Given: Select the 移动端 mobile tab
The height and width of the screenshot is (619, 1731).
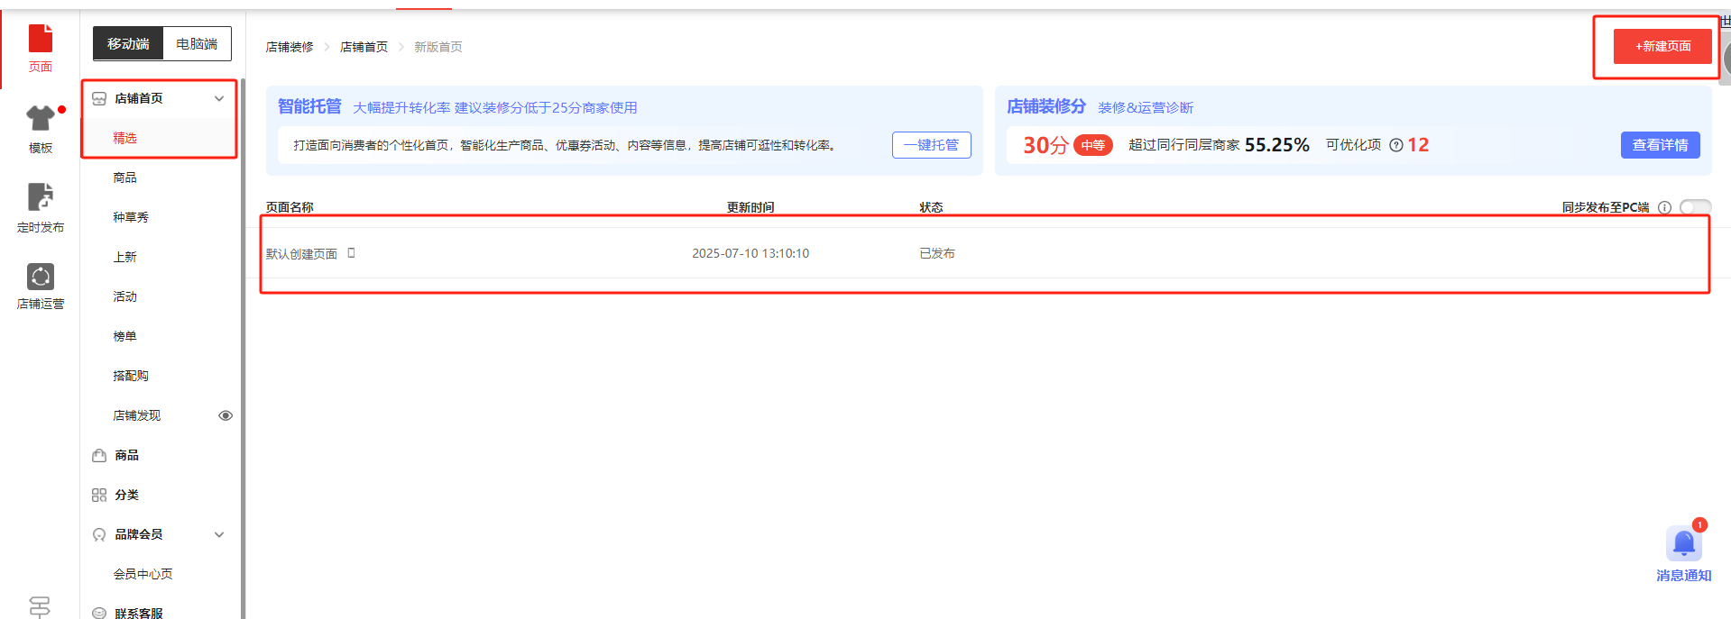Looking at the screenshot, I should point(128,44).
